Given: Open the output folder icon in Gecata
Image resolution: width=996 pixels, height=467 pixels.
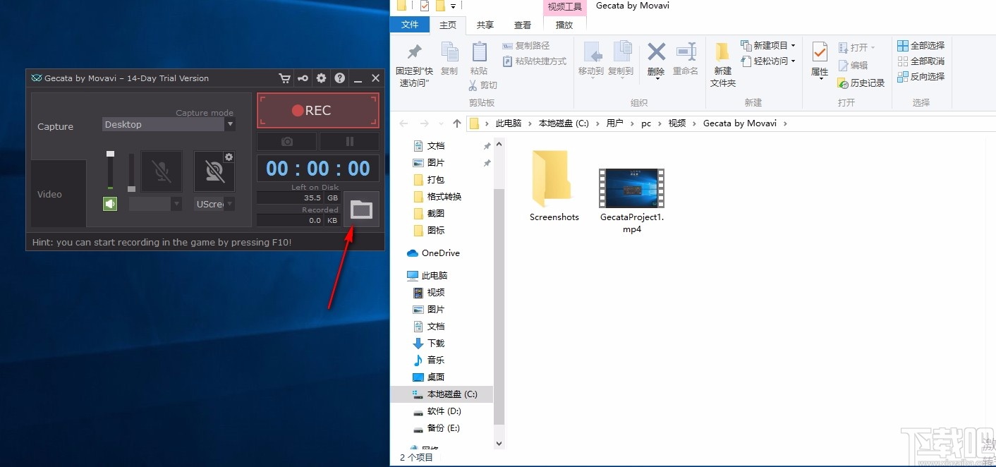Looking at the screenshot, I should [x=361, y=209].
